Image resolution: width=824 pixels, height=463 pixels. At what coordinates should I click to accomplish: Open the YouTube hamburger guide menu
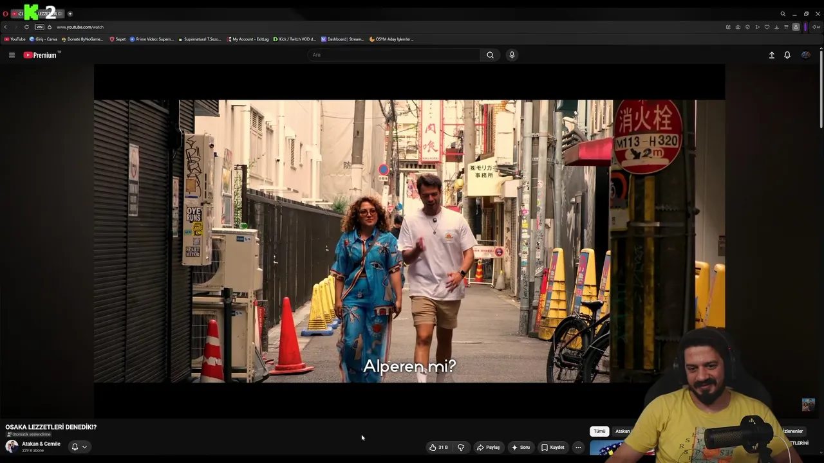tap(12, 55)
